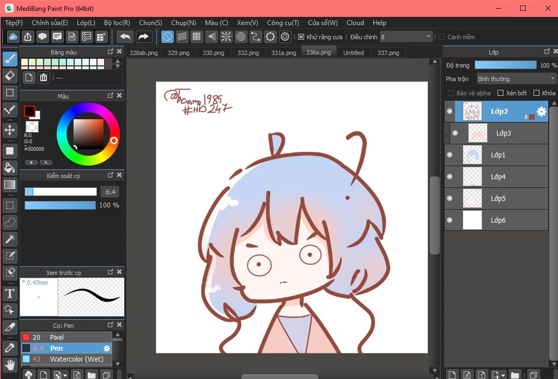
Task: Enable Cạnh mềm checkbox
Action: coord(441,37)
